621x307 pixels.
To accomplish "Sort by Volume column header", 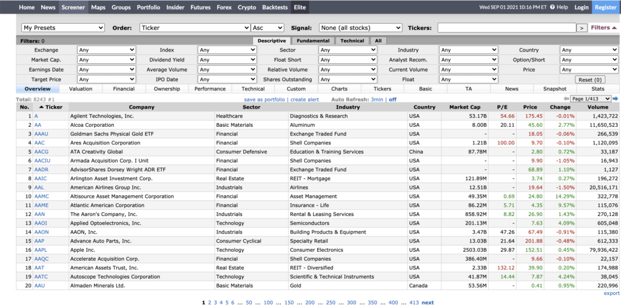I will [597, 107].
